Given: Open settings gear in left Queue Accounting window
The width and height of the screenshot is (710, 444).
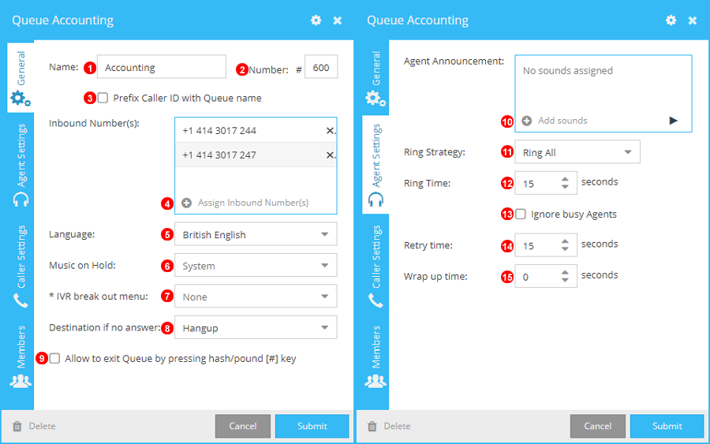Looking at the screenshot, I should coord(316,21).
